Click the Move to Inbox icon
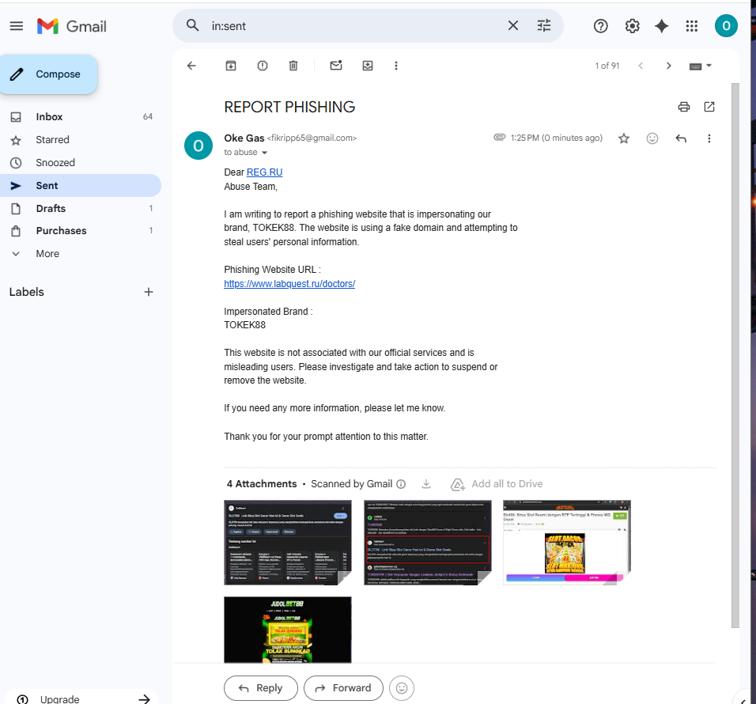 368,66
